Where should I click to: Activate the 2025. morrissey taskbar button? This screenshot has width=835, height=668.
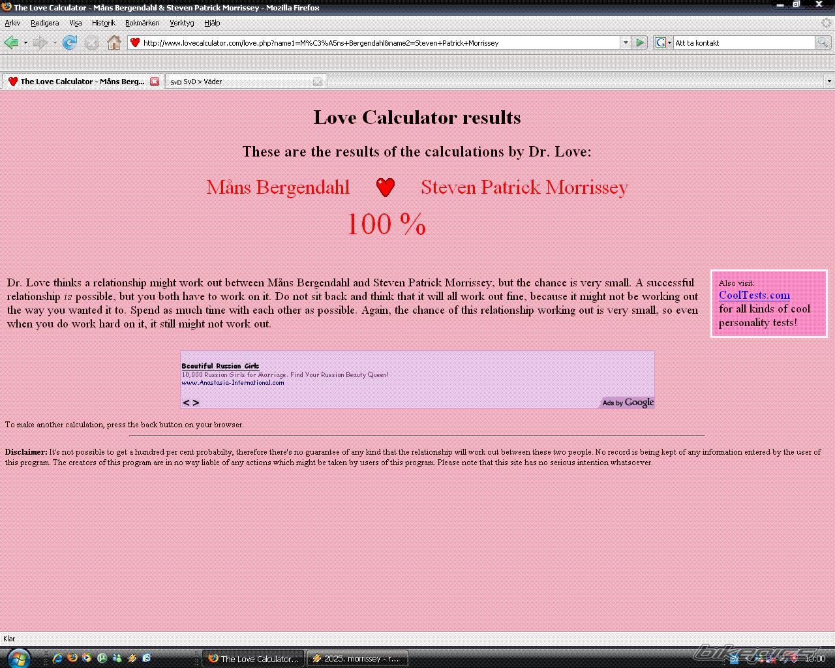point(357,658)
